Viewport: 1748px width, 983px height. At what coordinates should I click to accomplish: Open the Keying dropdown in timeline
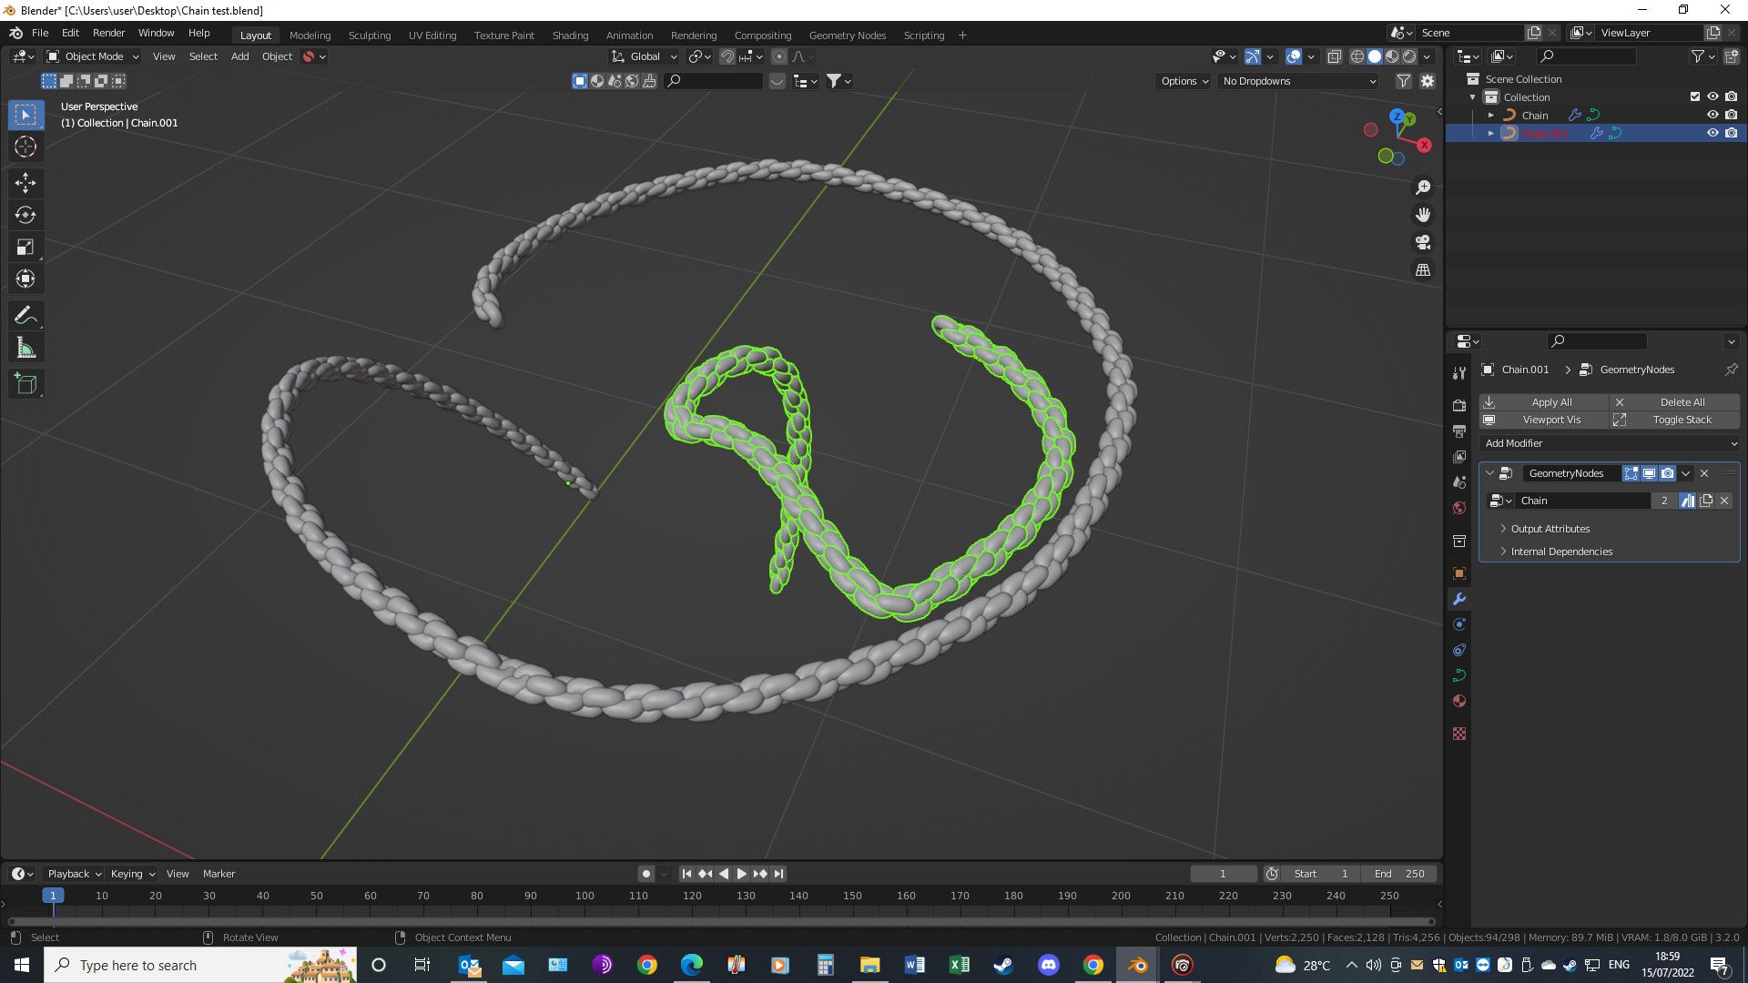(132, 874)
